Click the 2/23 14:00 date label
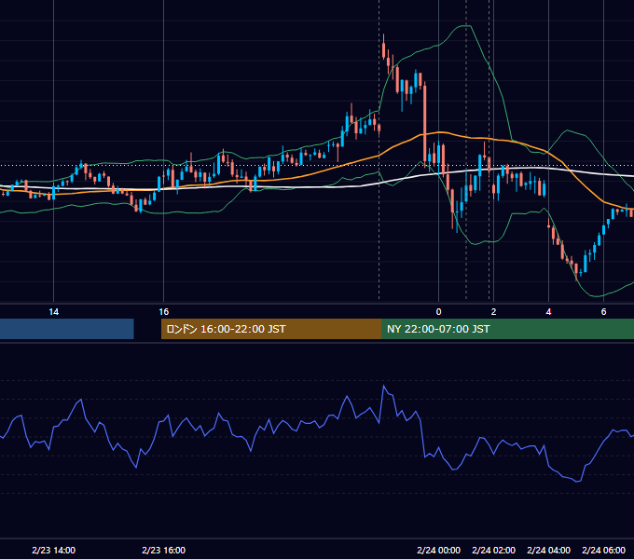The image size is (634, 559). click(53, 550)
